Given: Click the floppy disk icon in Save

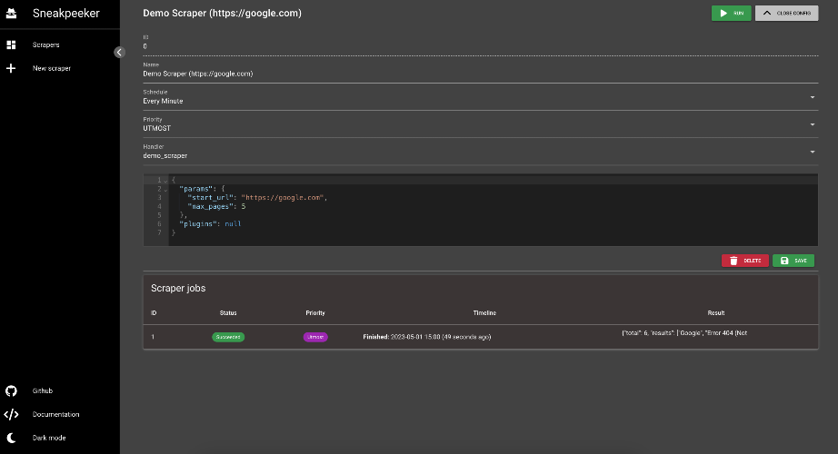Looking at the screenshot, I should tap(784, 261).
